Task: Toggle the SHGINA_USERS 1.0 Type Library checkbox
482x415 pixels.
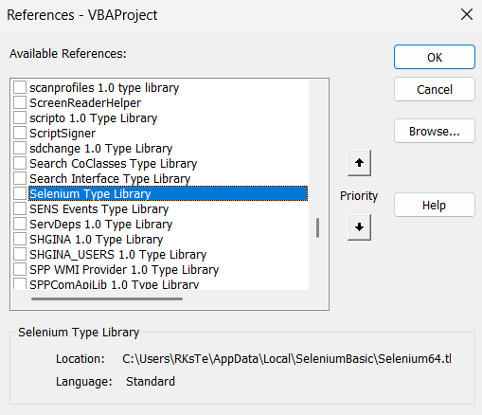Action: coord(20,254)
